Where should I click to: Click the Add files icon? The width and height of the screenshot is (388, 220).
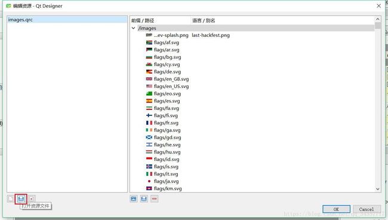point(144,199)
